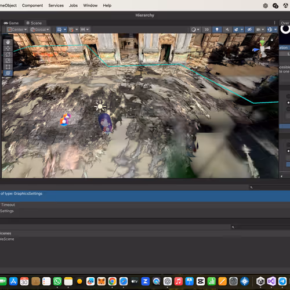
Task: Switch to the Game tab
Action: click(11, 23)
